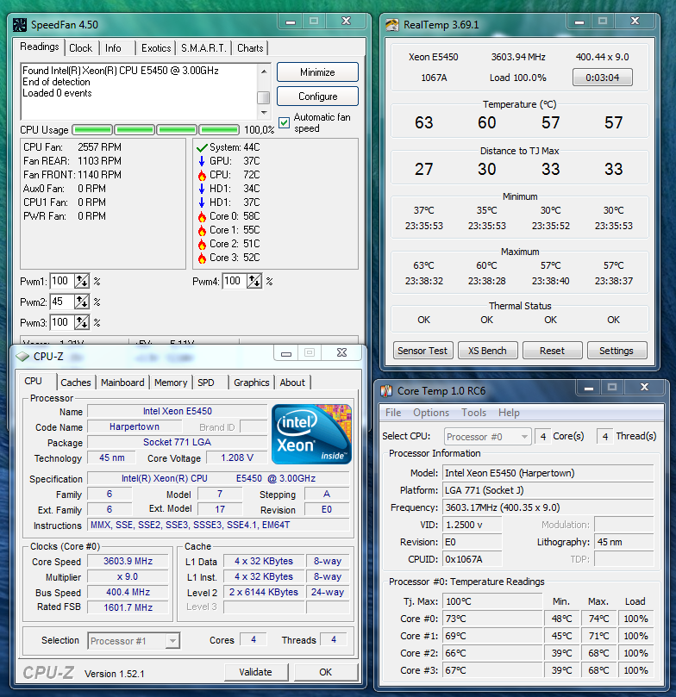Image resolution: width=676 pixels, height=697 pixels.
Task: Switch to the Exotics tab in SpeedFan
Action: (156, 48)
